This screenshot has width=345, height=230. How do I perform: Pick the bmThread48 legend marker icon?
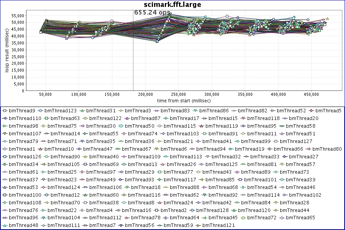5,225
